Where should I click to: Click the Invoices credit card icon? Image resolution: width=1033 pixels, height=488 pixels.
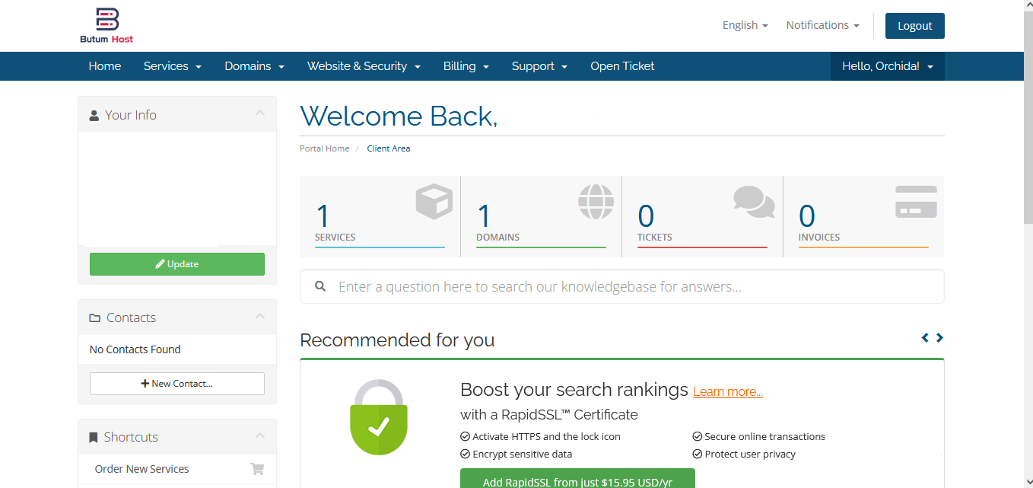pyautogui.click(x=916, y=202)
